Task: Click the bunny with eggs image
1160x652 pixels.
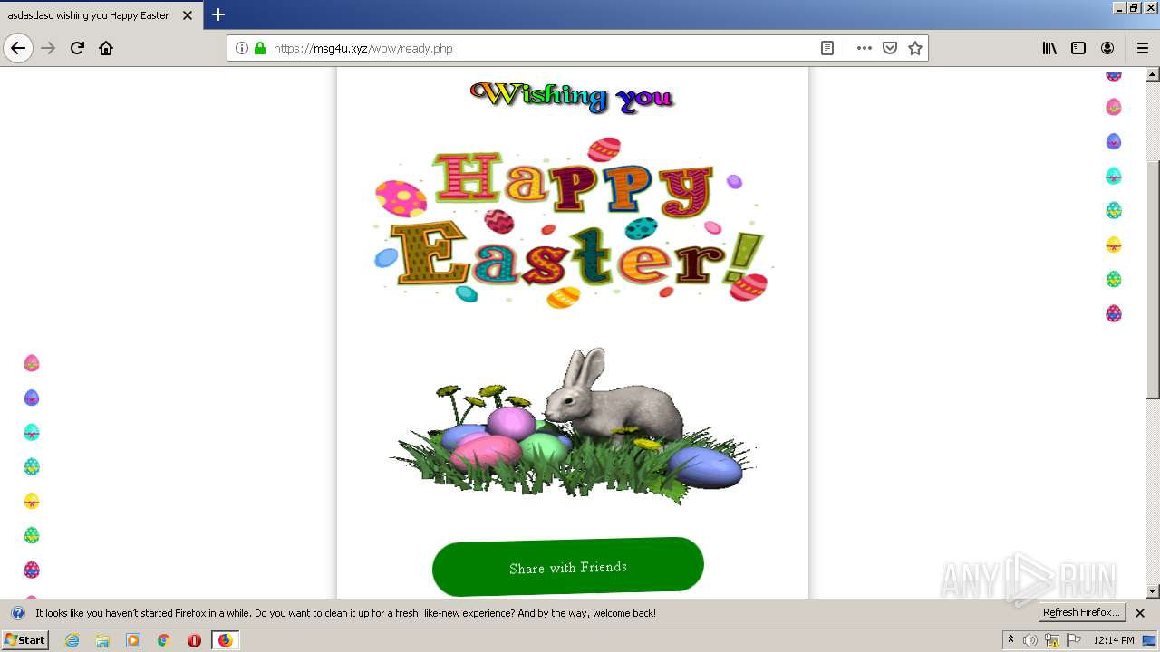Action: pyautogui.click(x=573, y=426)
